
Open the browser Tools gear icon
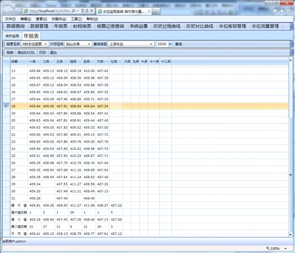pos(288,11)
